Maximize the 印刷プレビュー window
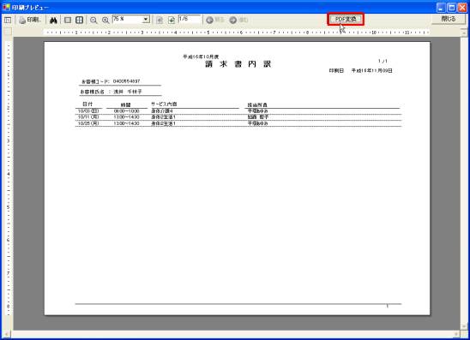Screen dimensions: 470x340 pyautogui.click(x=452, y=7)
